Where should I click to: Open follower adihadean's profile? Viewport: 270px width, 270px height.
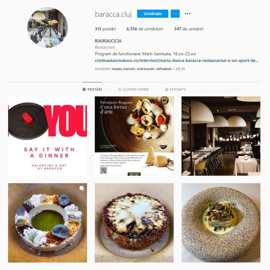(x=164, y=69)
